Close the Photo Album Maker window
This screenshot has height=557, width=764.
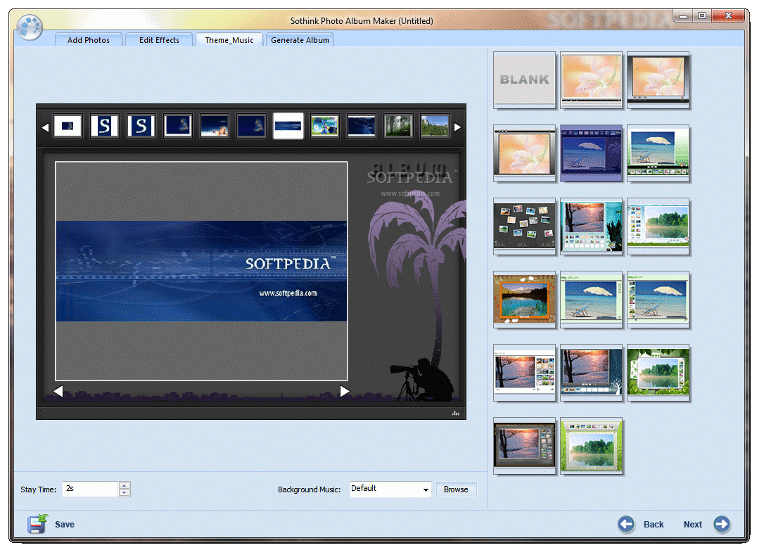coord(728,16)
